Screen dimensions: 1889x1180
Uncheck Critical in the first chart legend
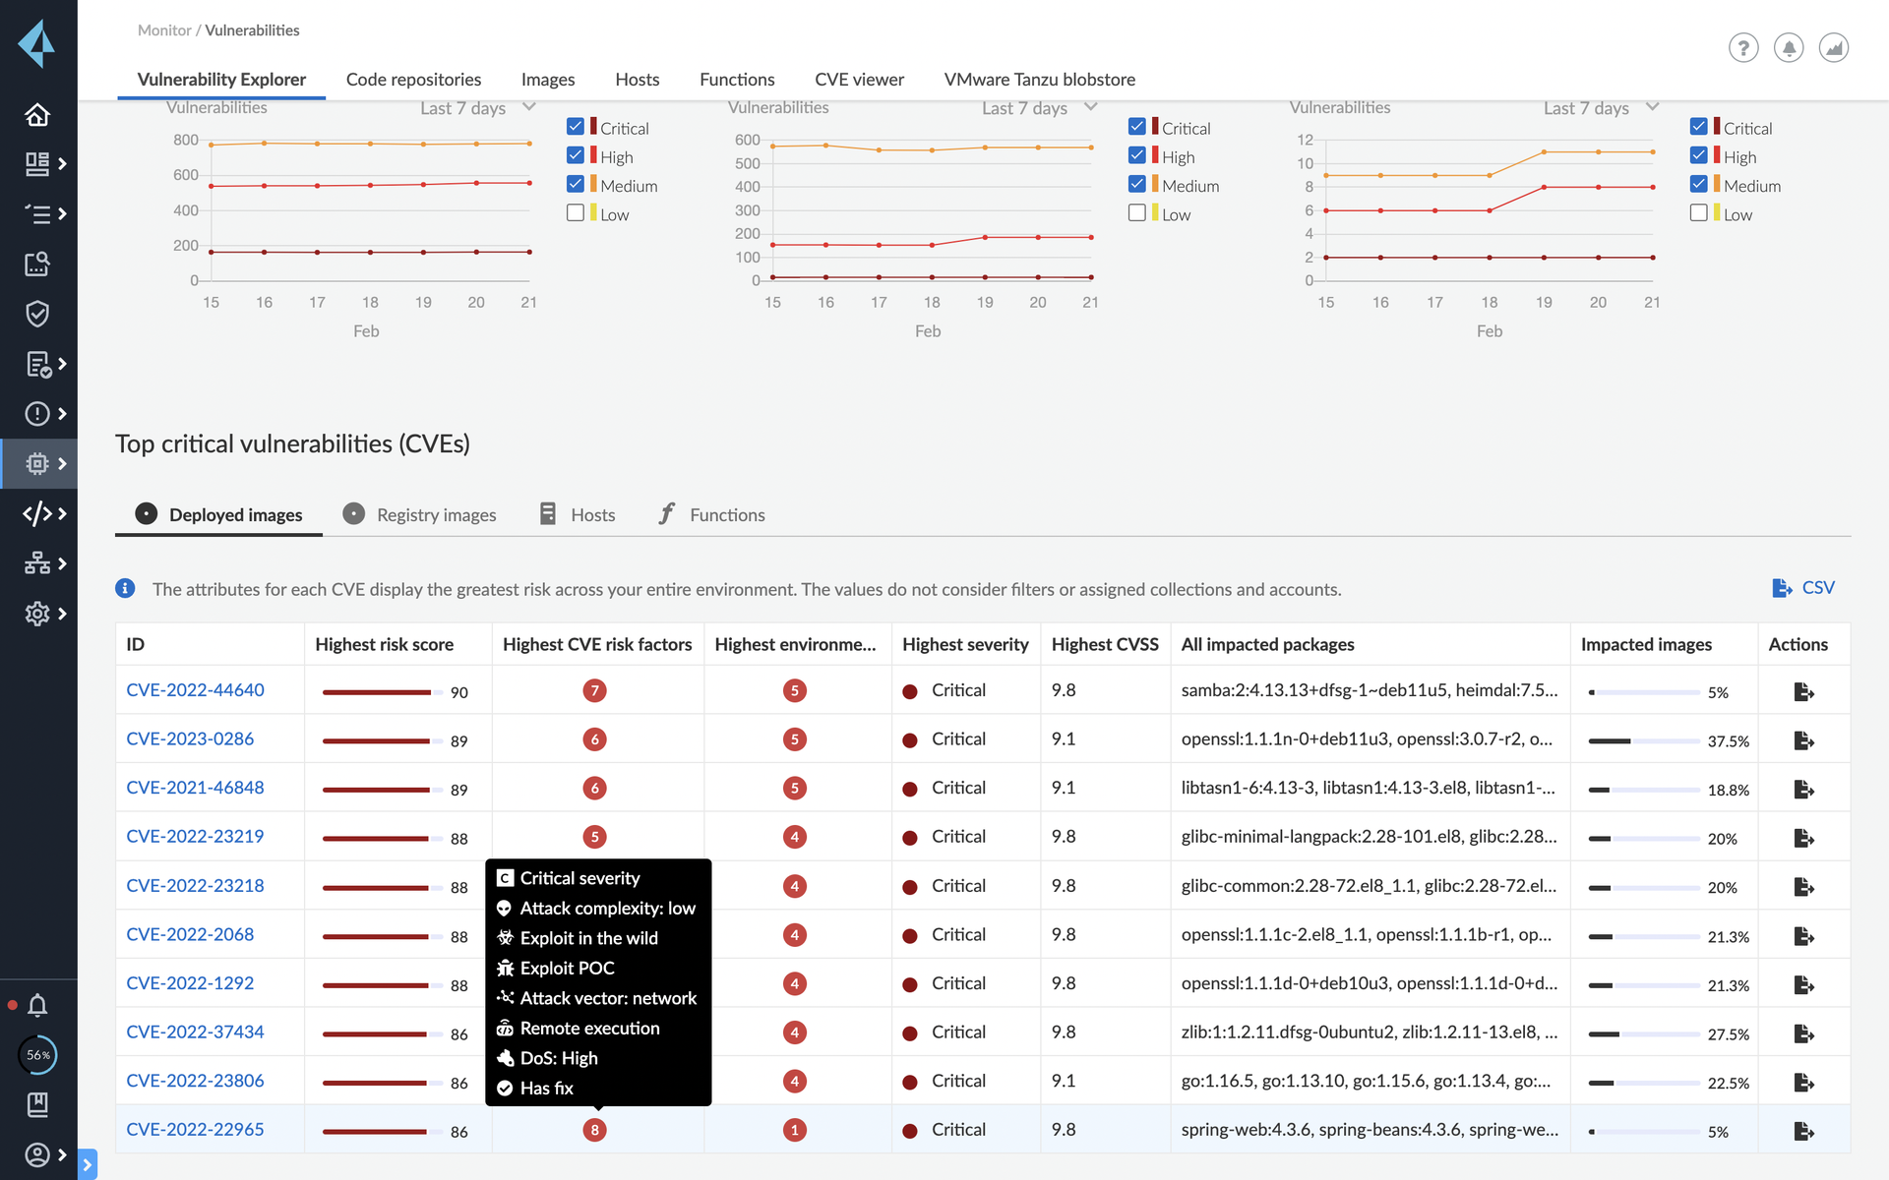tap(576, 127)
